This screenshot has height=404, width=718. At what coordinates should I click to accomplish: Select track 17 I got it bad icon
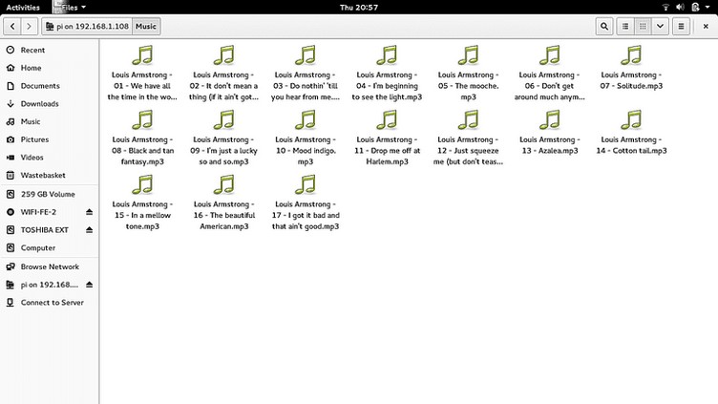tap(306, 184)
